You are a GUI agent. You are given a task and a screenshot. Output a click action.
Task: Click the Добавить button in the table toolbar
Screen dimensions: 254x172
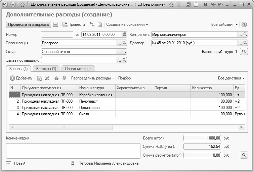click(21, 78)
